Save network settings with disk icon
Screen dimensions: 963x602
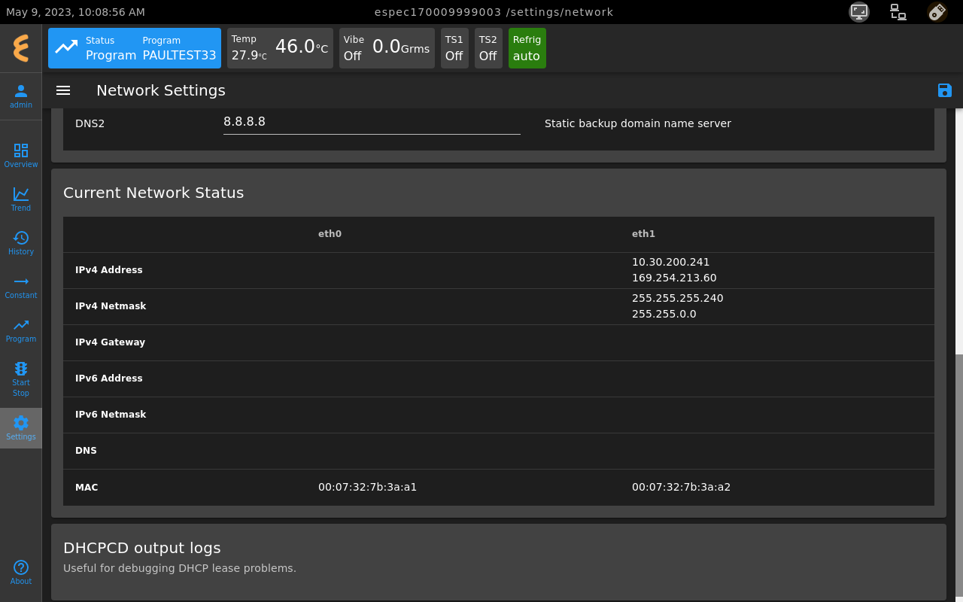tap(945, 90)
